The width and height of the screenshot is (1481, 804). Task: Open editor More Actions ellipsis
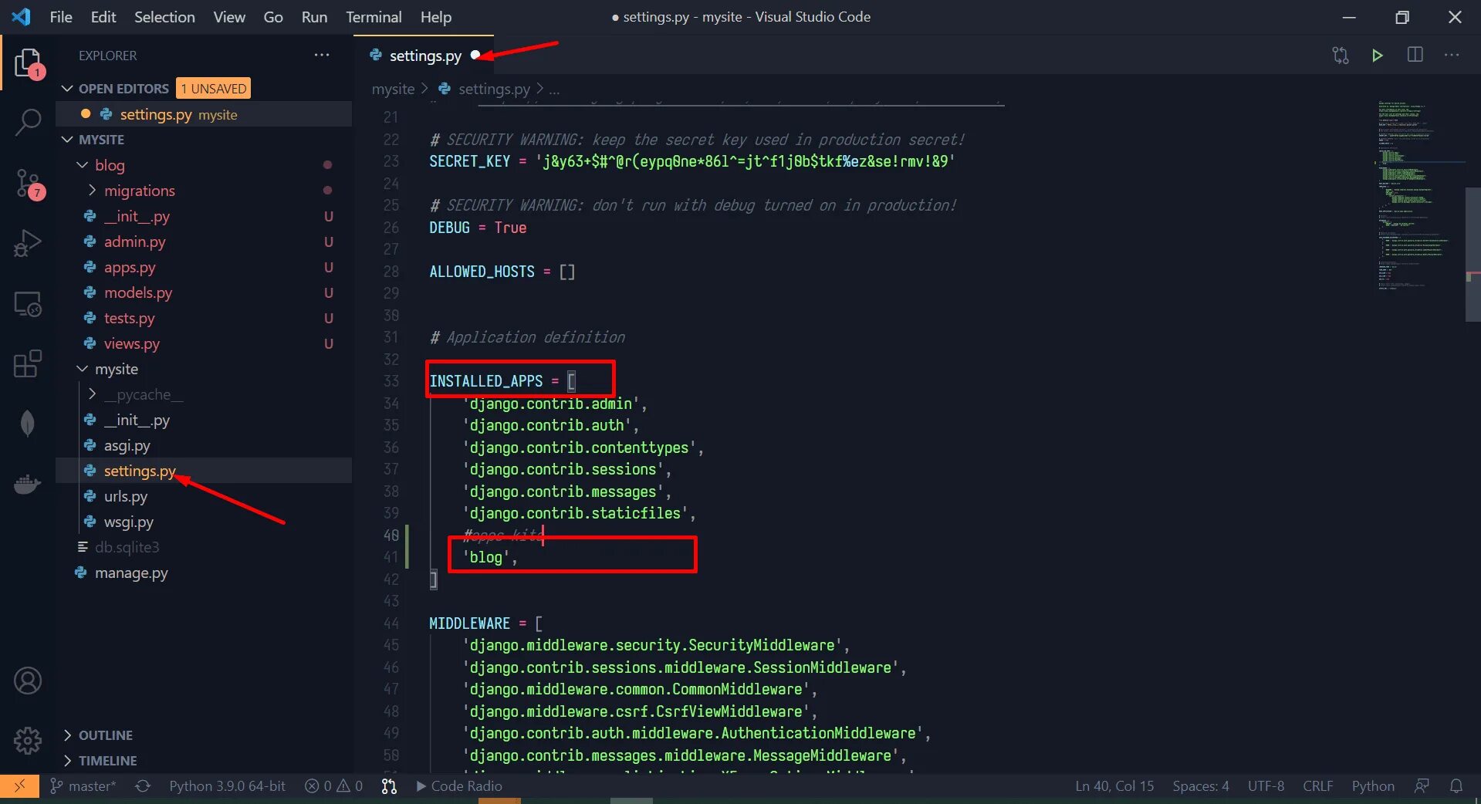click(x=1452, y=55)
